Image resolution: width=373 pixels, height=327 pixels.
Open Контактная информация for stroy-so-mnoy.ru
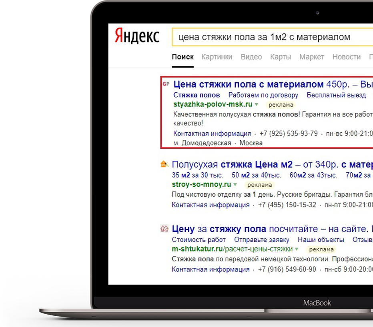coord(211,205)
